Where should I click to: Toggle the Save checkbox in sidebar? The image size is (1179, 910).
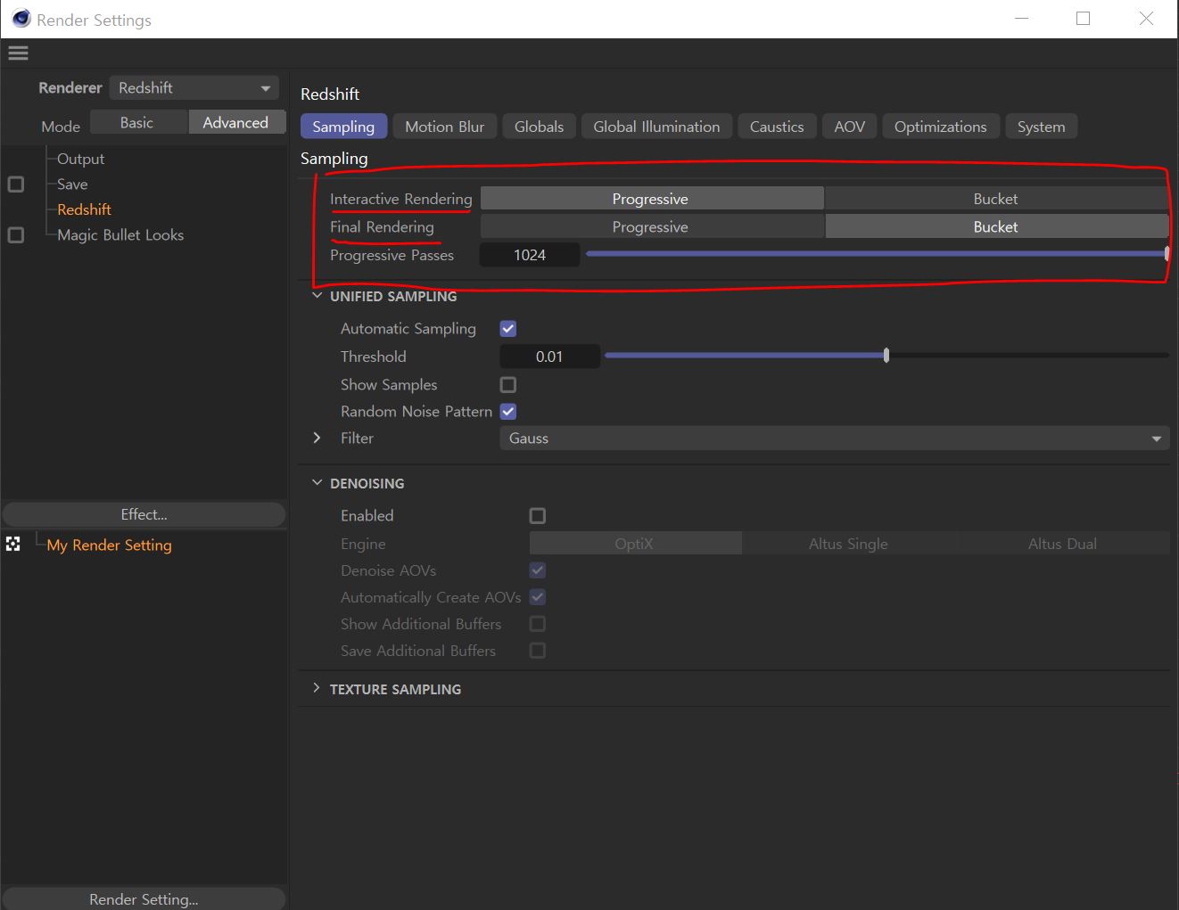tap(16, 184)
